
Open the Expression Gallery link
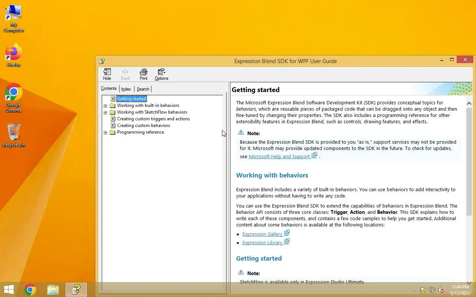(x=263, y=234)
